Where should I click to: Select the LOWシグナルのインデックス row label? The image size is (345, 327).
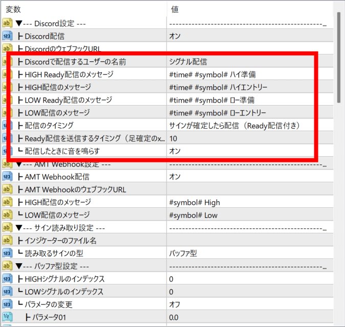64,292
